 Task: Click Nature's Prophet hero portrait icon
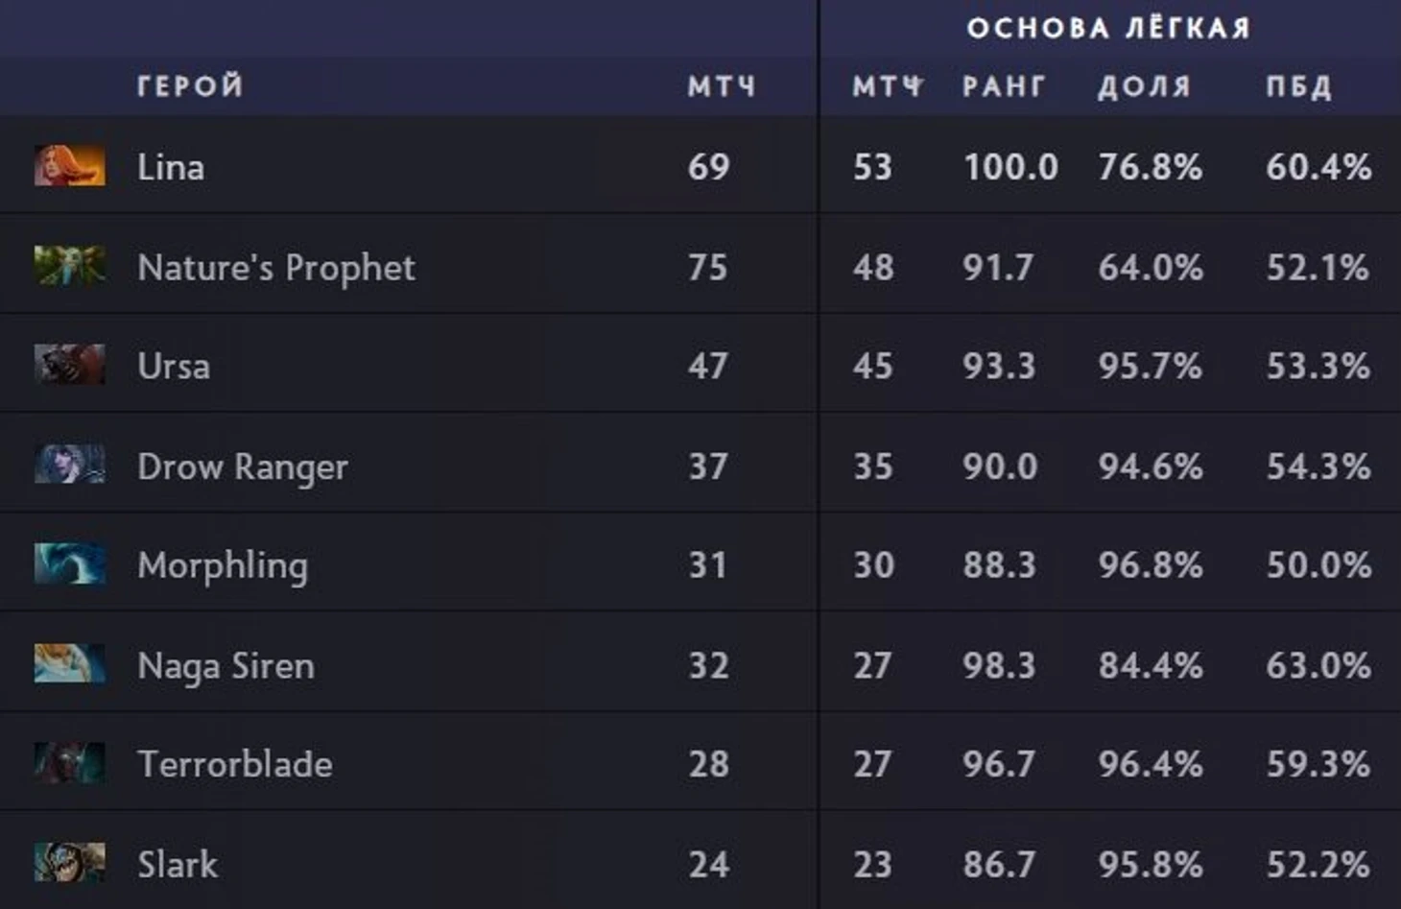[x=69, y=266]
